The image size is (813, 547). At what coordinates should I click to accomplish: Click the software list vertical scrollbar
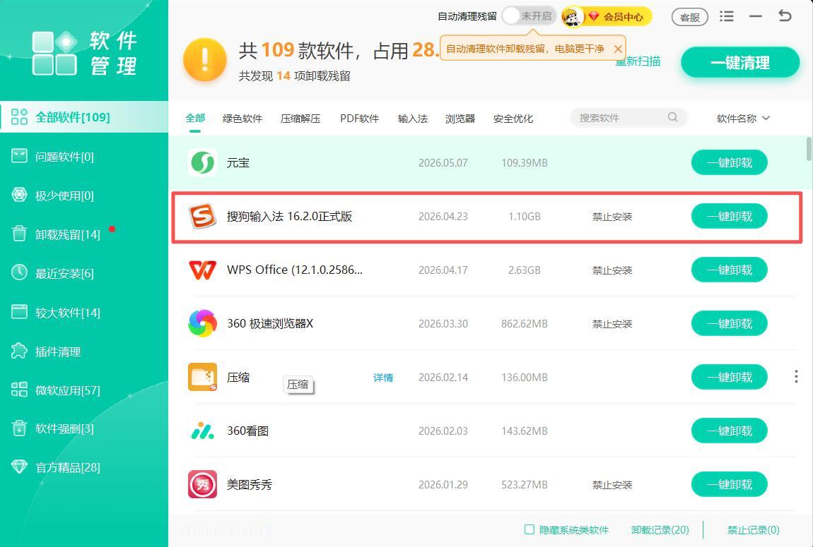[809, 148]
